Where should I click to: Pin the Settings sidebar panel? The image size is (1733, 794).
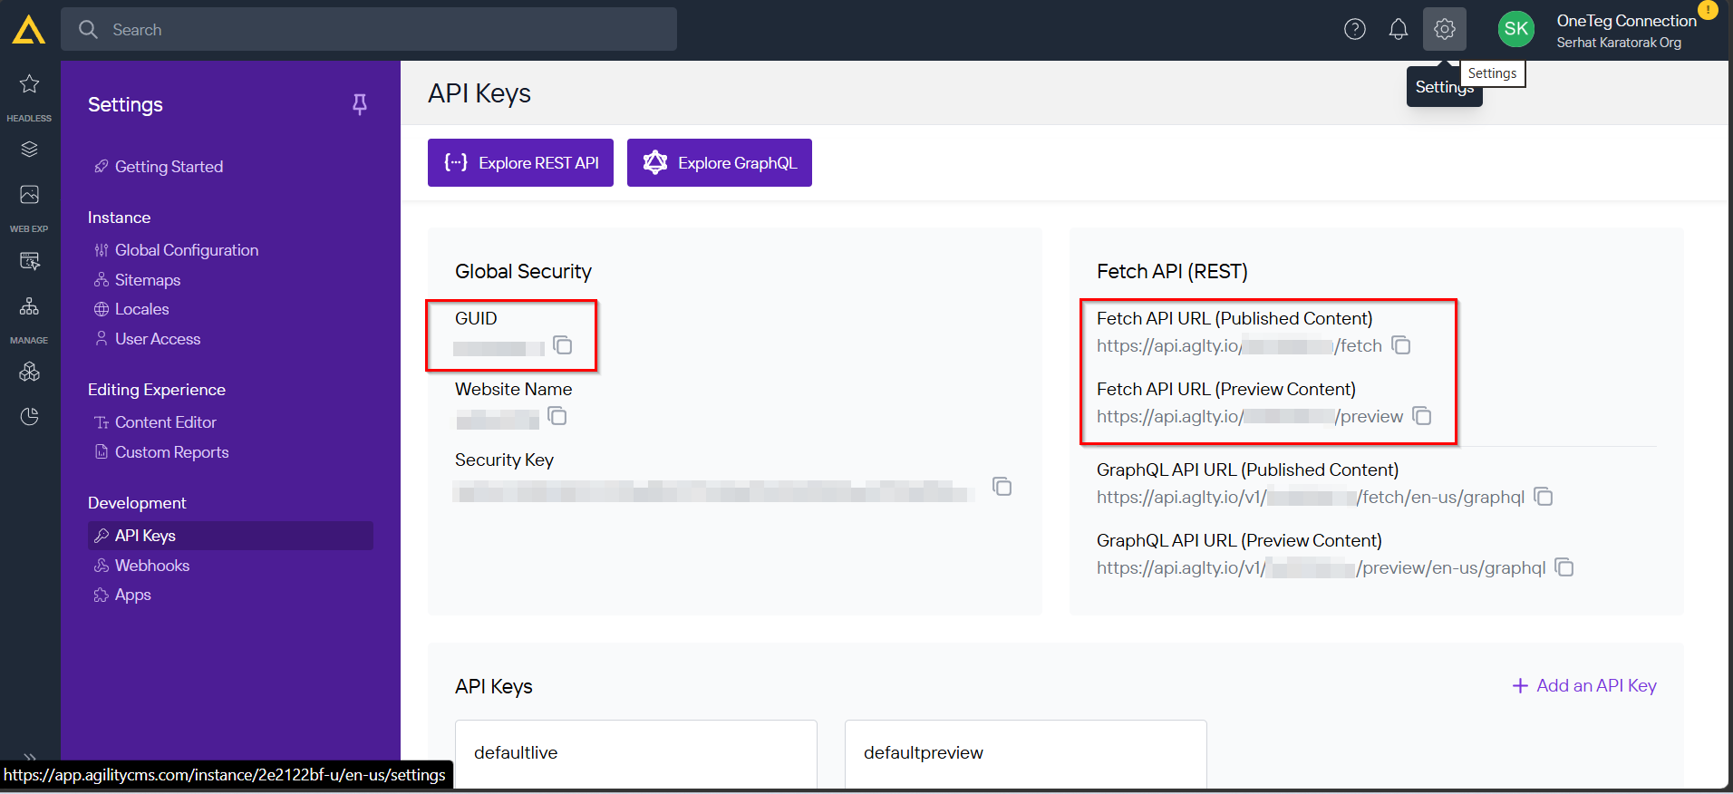360,104
